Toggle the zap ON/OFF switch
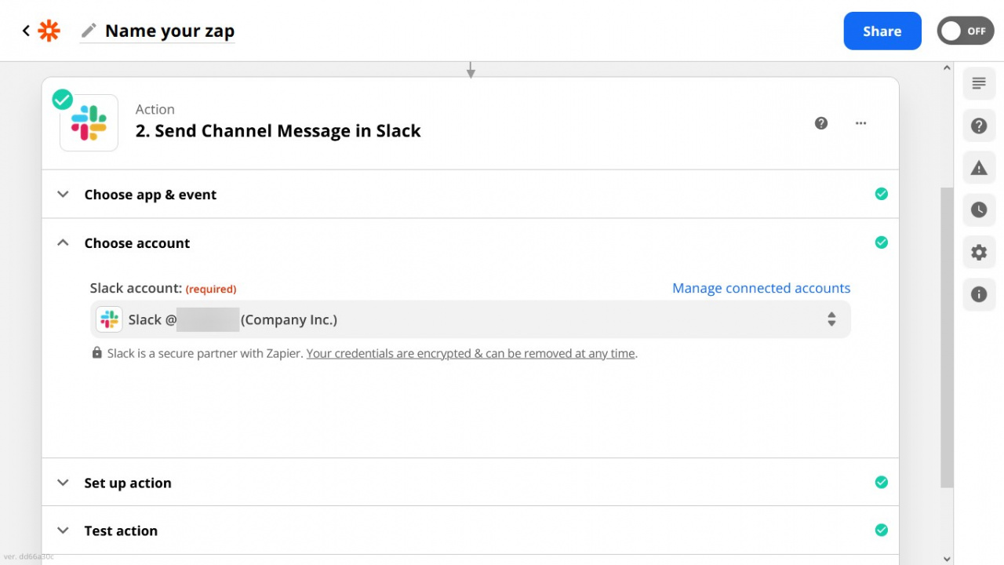This screenshot has width=1004, height=565. [x=966, y=31]
